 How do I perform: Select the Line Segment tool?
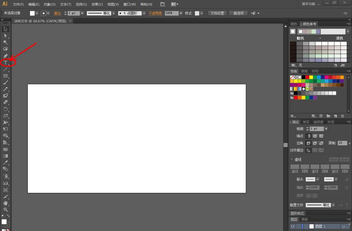5,70
